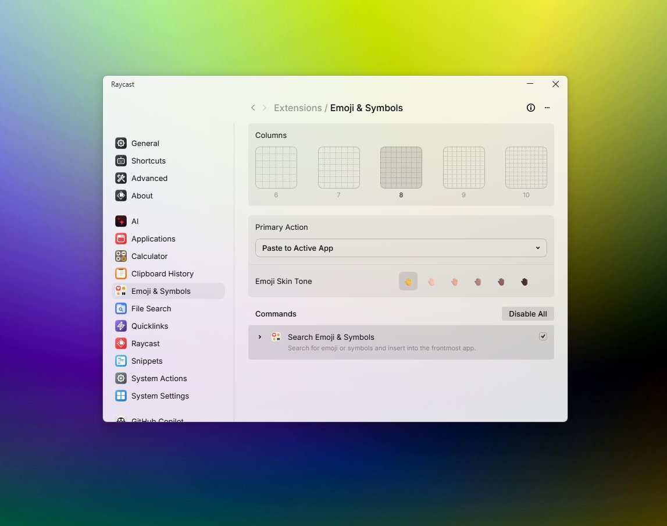Choose the 10 columns grid layout
Image resolution: width=667 pixels, height=526 pixels.
pos(526,168)
